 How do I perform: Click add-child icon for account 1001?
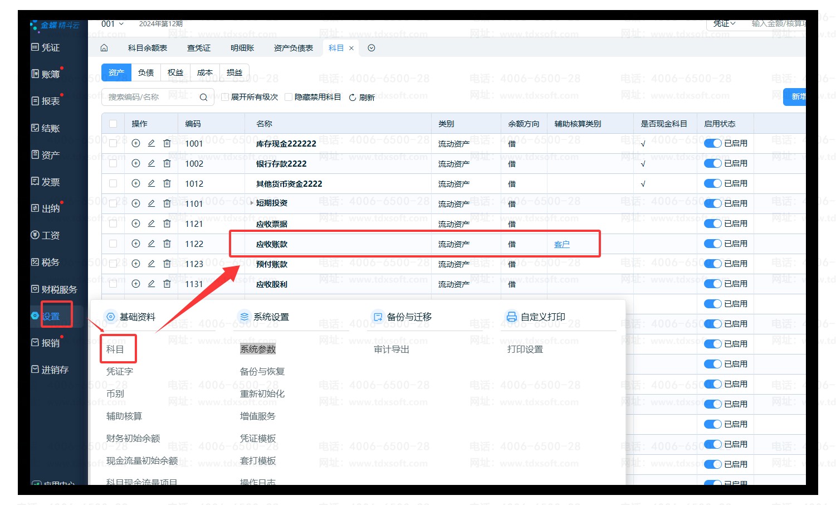tap(136, 143)
